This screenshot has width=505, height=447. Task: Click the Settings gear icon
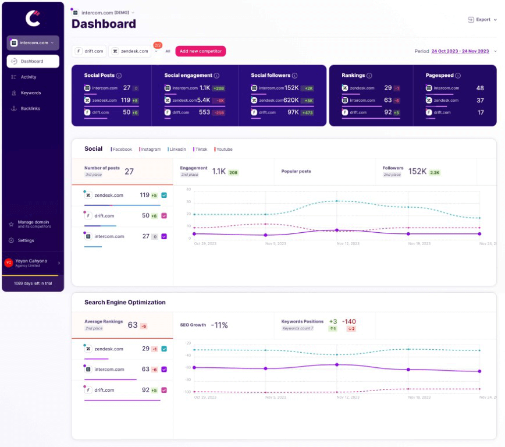(x=11, y=240)
